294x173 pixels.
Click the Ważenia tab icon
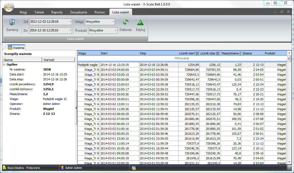(10, 48)
